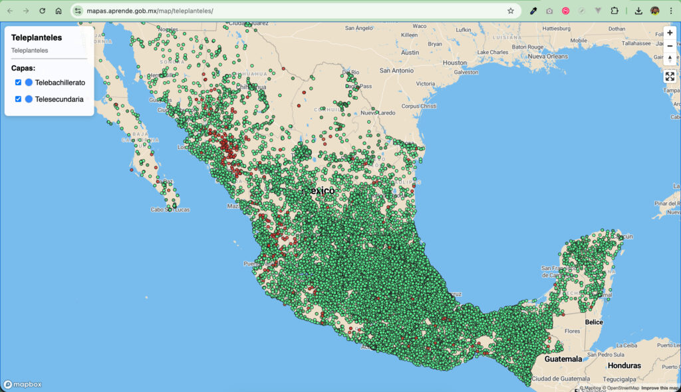Zoom out using the map minus button
The image size is (681, 392).
pyautogui.click(x=670, y=45)
